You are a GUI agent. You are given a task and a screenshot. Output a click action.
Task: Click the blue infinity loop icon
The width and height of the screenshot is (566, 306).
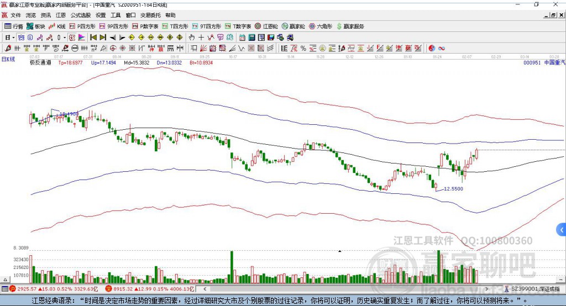[441, 48]
